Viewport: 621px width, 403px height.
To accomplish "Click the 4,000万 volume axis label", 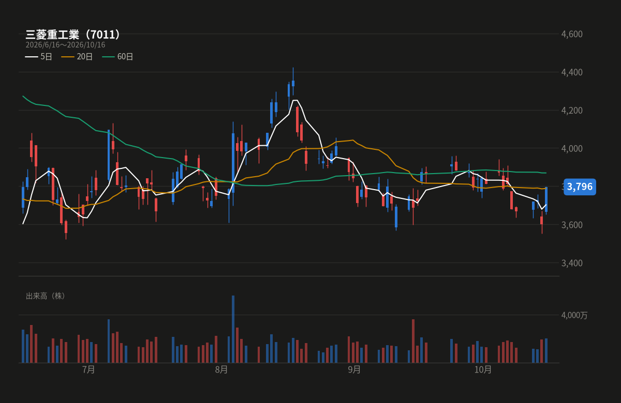I will coord(574,315).
